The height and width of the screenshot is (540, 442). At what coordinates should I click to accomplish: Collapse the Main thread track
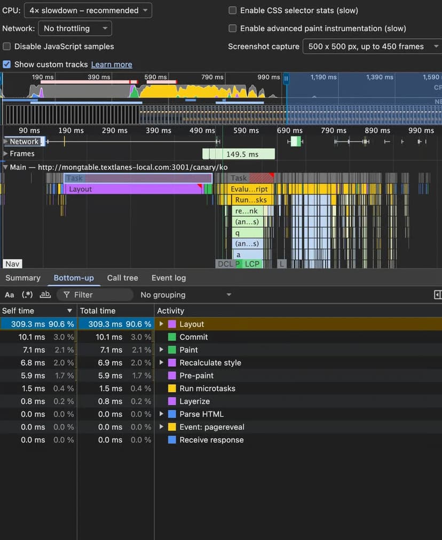pyautogui.click(x=5, y=167)
